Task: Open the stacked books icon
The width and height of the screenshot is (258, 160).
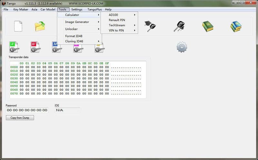Action: coord(236,26)
